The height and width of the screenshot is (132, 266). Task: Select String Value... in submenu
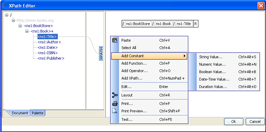coord(224,57)
